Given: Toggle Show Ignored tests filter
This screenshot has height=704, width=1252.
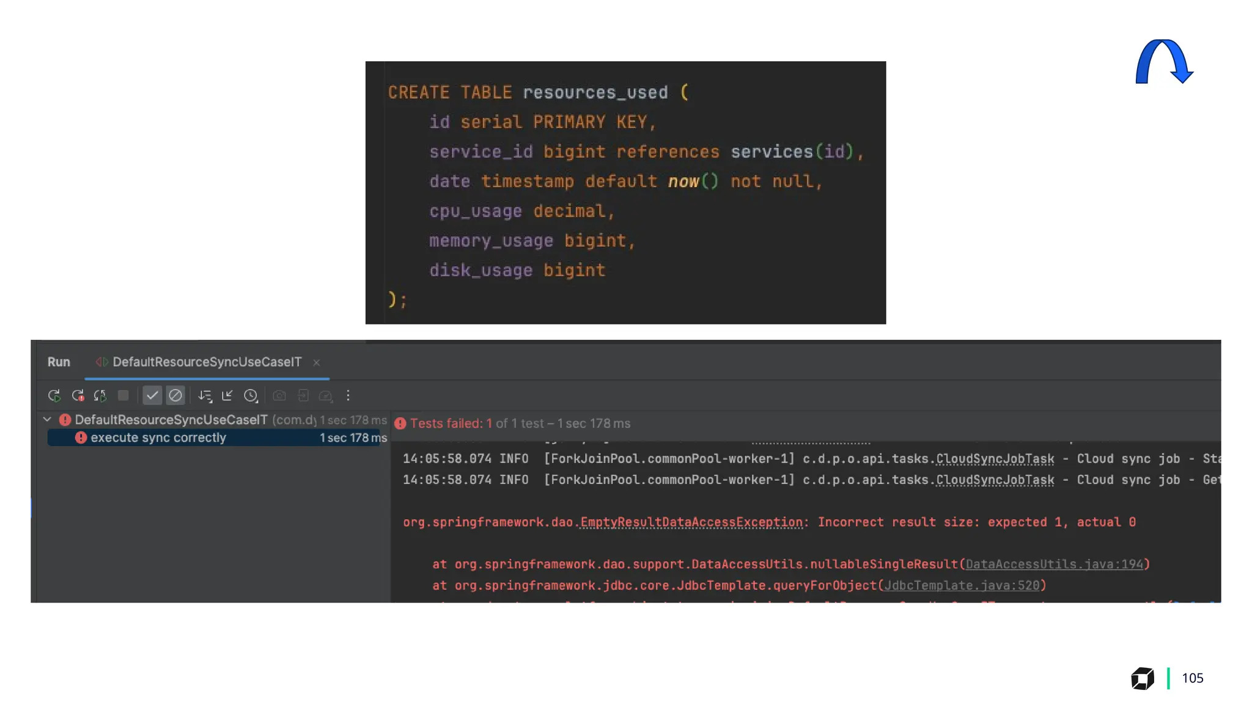Looking at the screenshot, I should click(x=175, y=395).
